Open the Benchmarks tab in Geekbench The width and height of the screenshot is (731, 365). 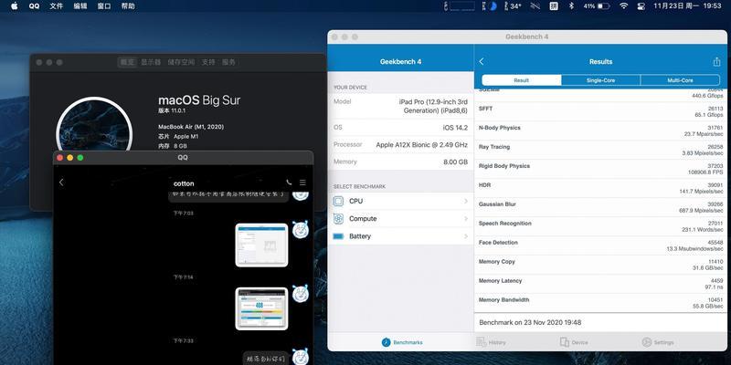(x=402, y=342)
